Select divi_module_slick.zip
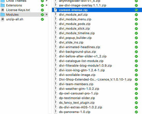Viewport: 142px width, 114px height. pos(74,28)
